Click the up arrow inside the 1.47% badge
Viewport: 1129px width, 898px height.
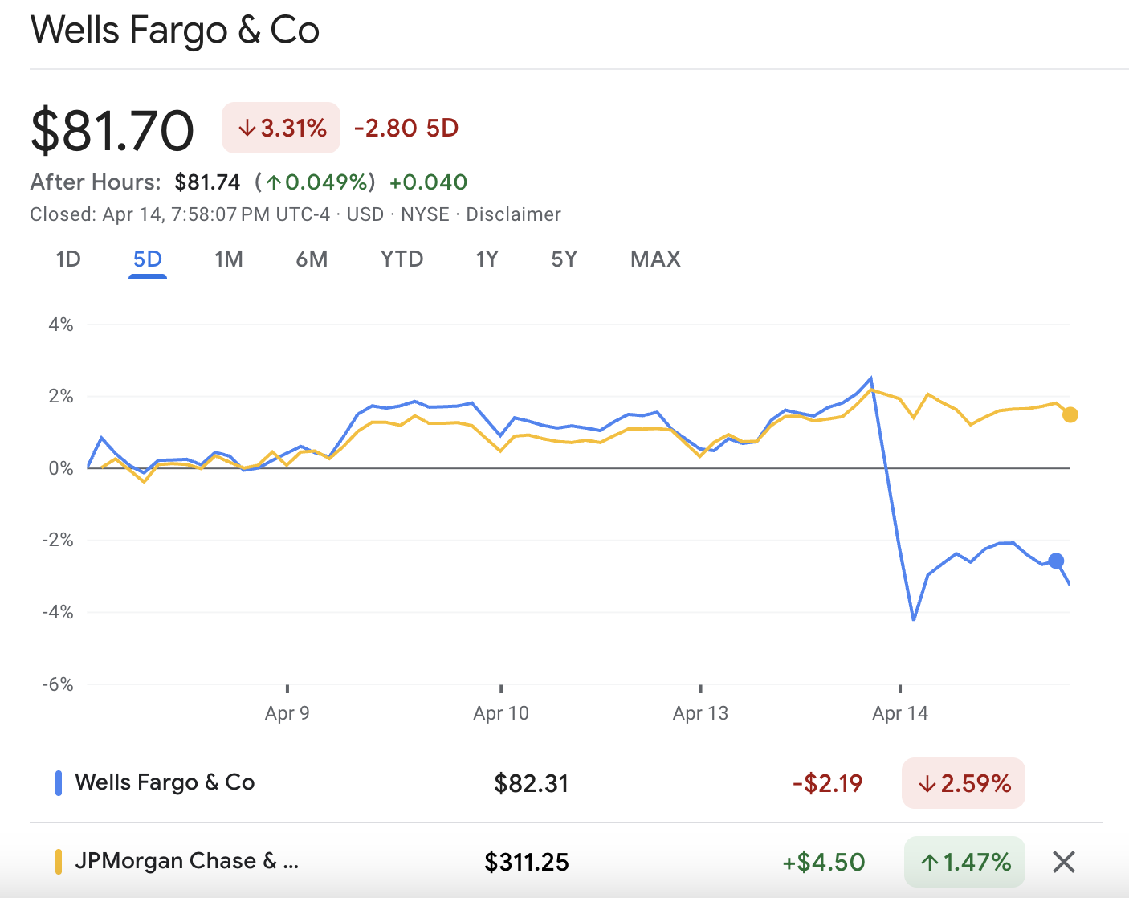(929, 861)
